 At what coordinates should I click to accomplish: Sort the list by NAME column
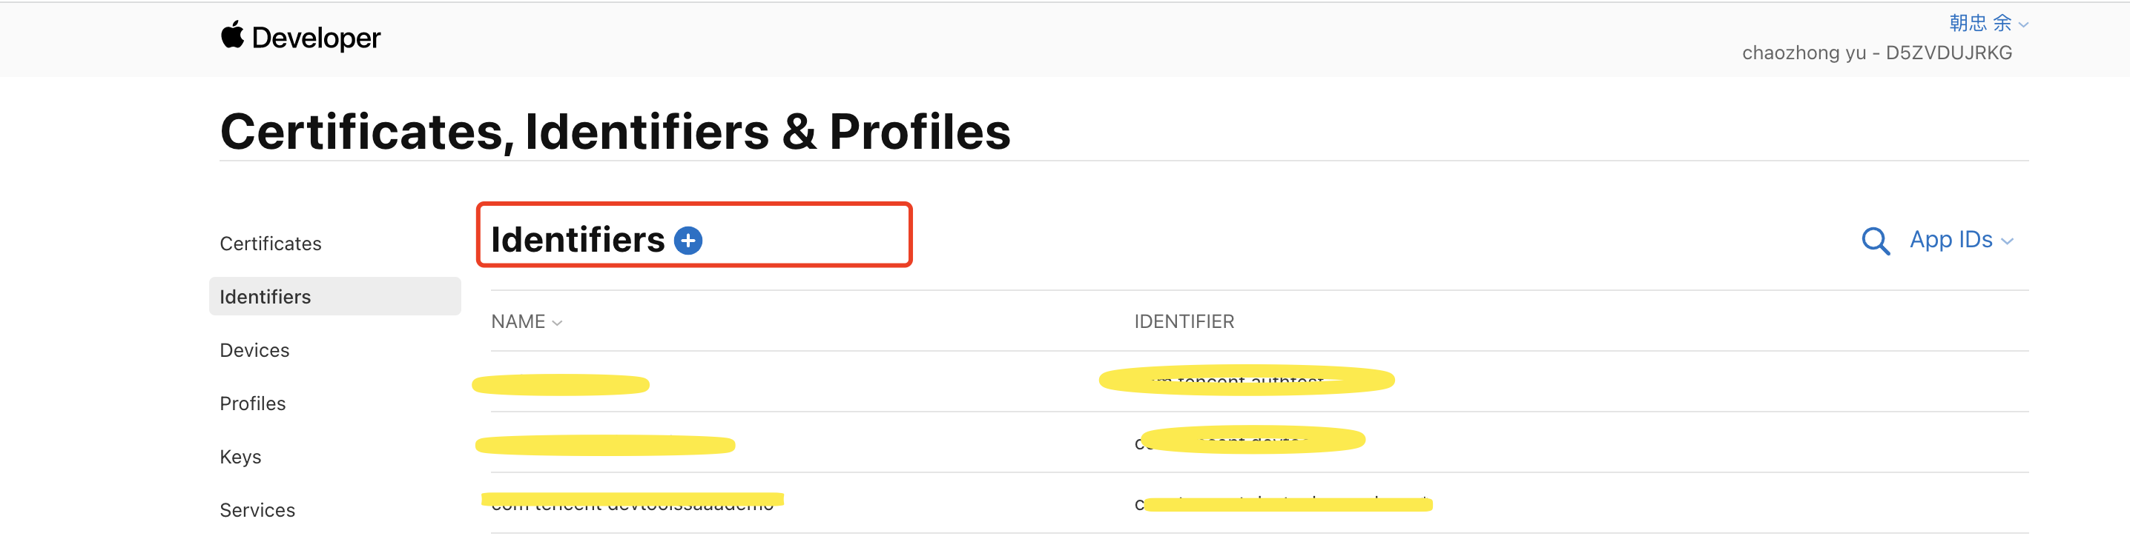526,321
